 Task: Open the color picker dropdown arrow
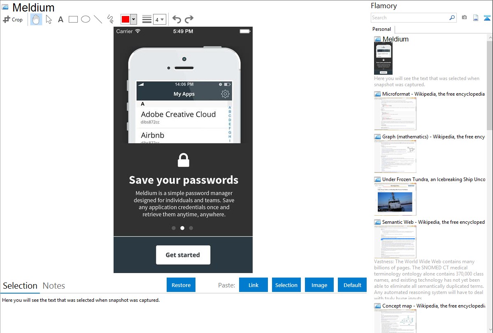tap(133, 19)
